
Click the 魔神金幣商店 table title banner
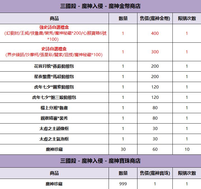[100, 6]
